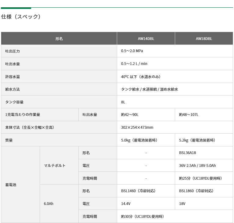The width and height of the screenshot is (234, 223).
Task: Select the タンク容量 row label
Action: [x=14, y=102]
